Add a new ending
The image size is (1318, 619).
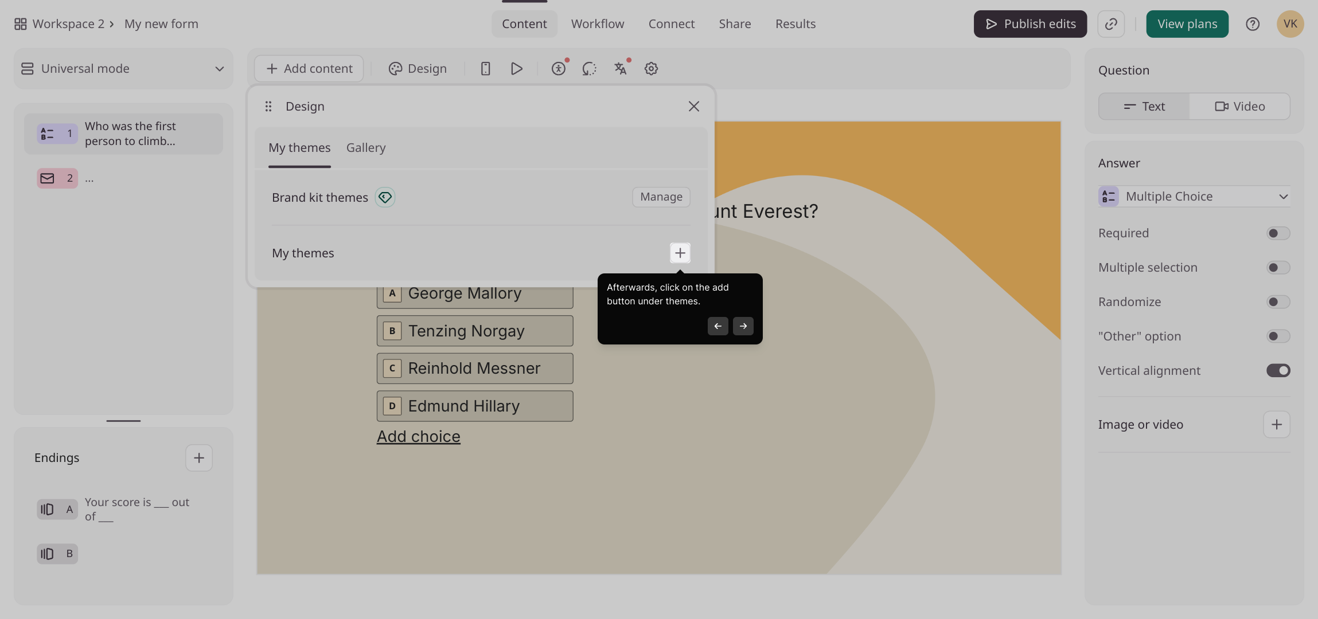pyautogui.click(x=199, y=458)
